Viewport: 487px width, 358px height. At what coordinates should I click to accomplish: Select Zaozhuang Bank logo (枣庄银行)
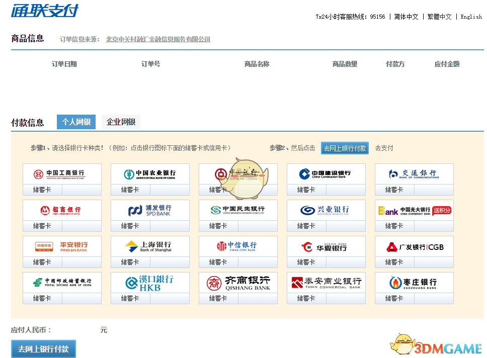414,283
